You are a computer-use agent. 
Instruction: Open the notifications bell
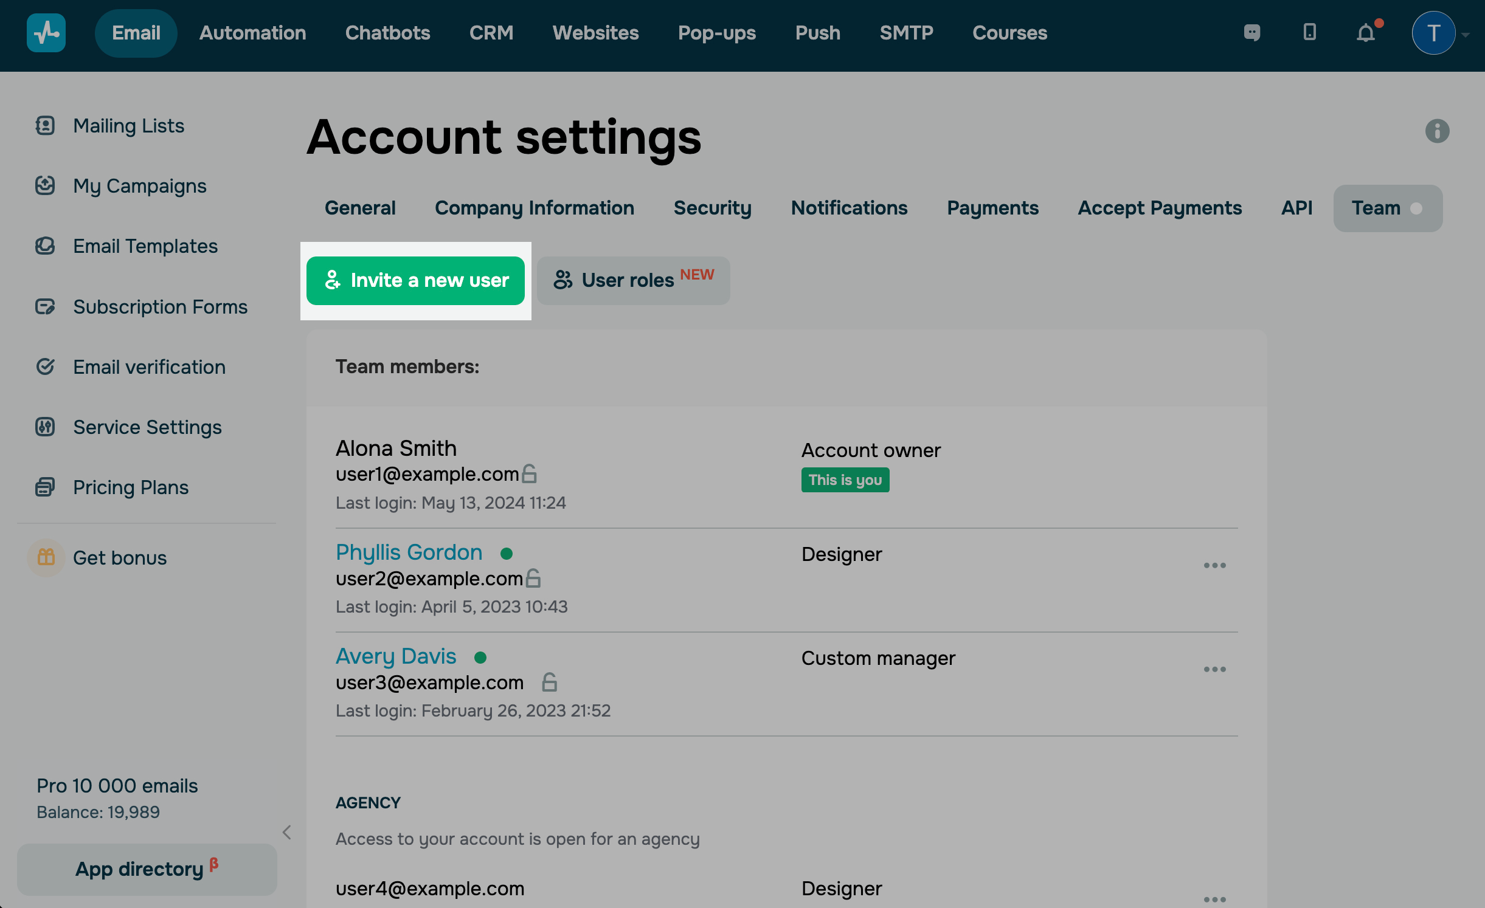[x=1366, y=33]
